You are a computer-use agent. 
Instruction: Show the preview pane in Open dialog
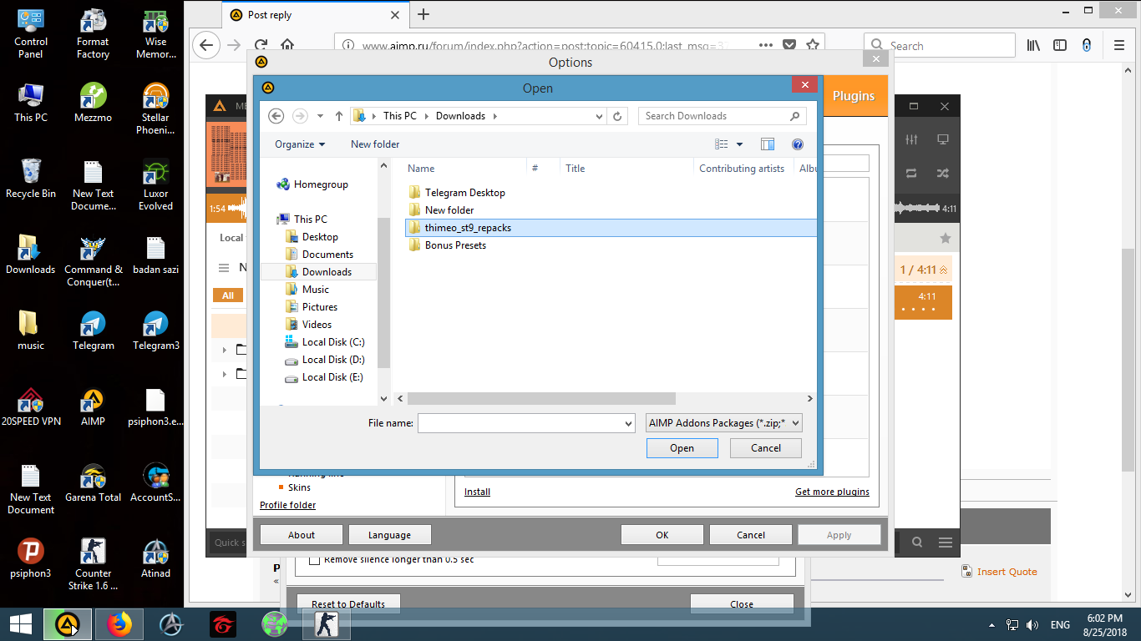click(768, 144)
